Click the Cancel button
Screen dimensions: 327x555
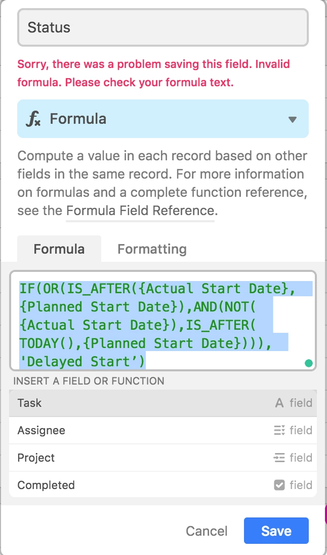pos(207,531)
